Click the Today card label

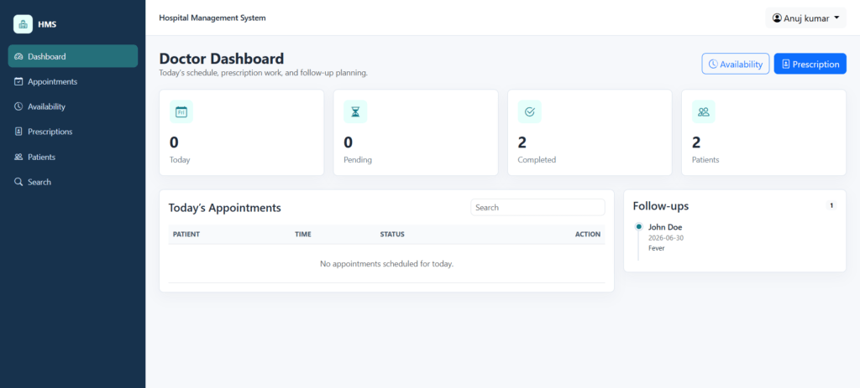tap(180, 160)
